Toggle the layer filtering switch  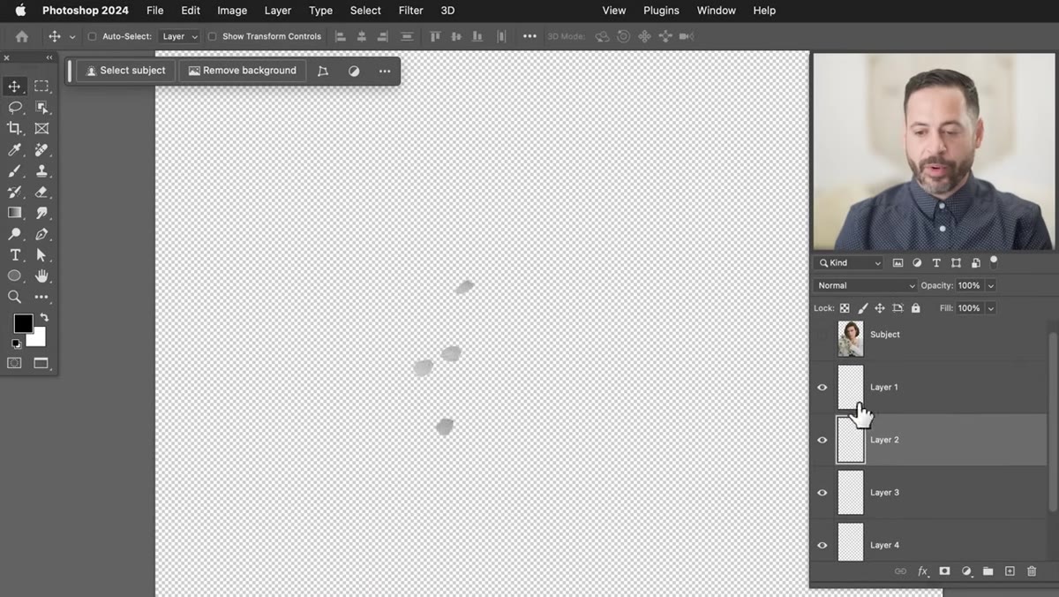click(994, 261)
